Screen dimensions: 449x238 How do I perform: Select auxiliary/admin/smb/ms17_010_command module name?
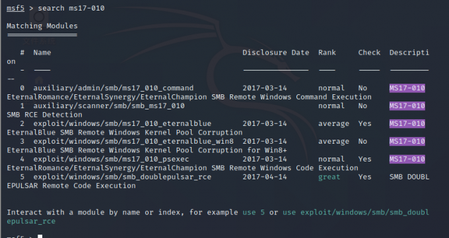tap(114, 88)
